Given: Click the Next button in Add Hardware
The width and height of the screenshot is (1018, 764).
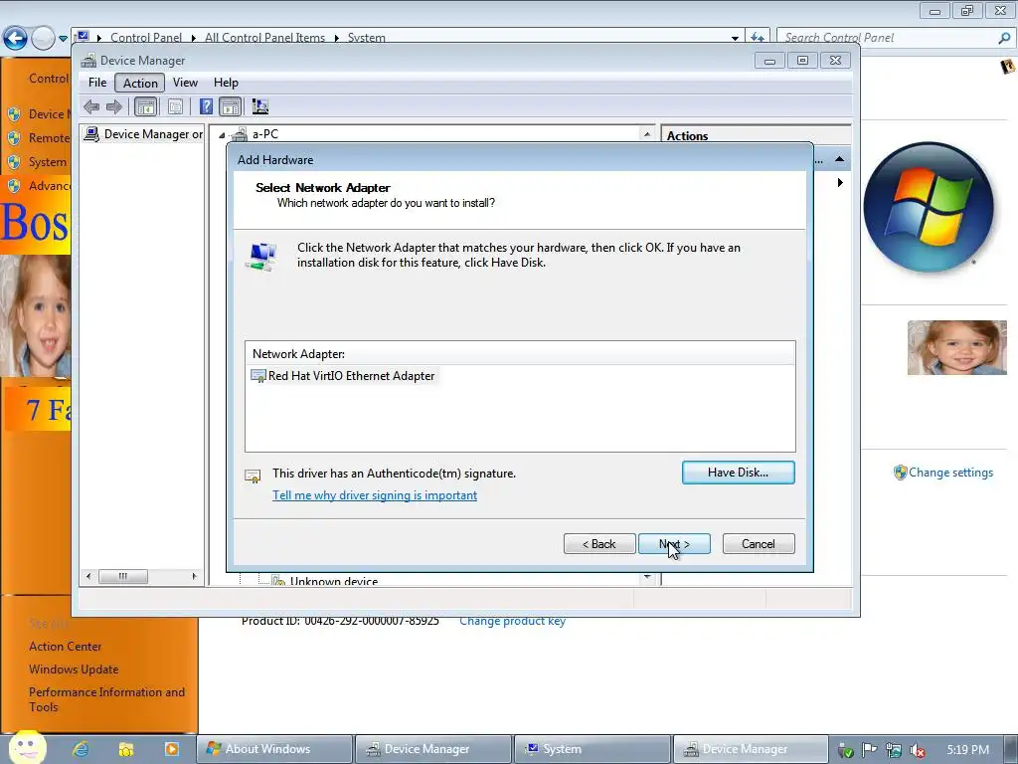Looking at the screenshot, I should [x=674, y=544].
